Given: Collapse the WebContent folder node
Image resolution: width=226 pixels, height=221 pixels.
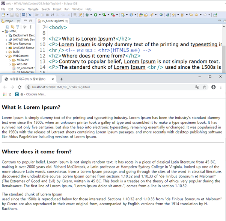Looking at the screenshot, I should point(6,56).
